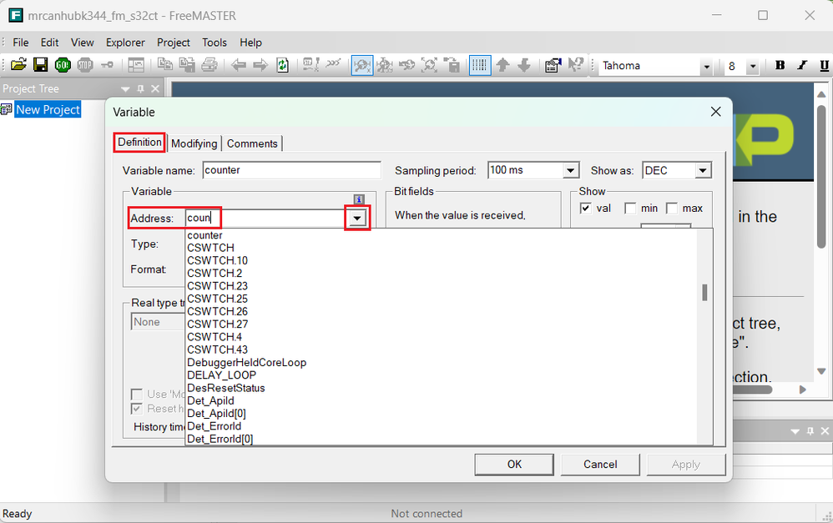Enable the 'max' Show checkbox
Image resolution: width=833 pixels, height=523 pixels.
tap(672, 209)
